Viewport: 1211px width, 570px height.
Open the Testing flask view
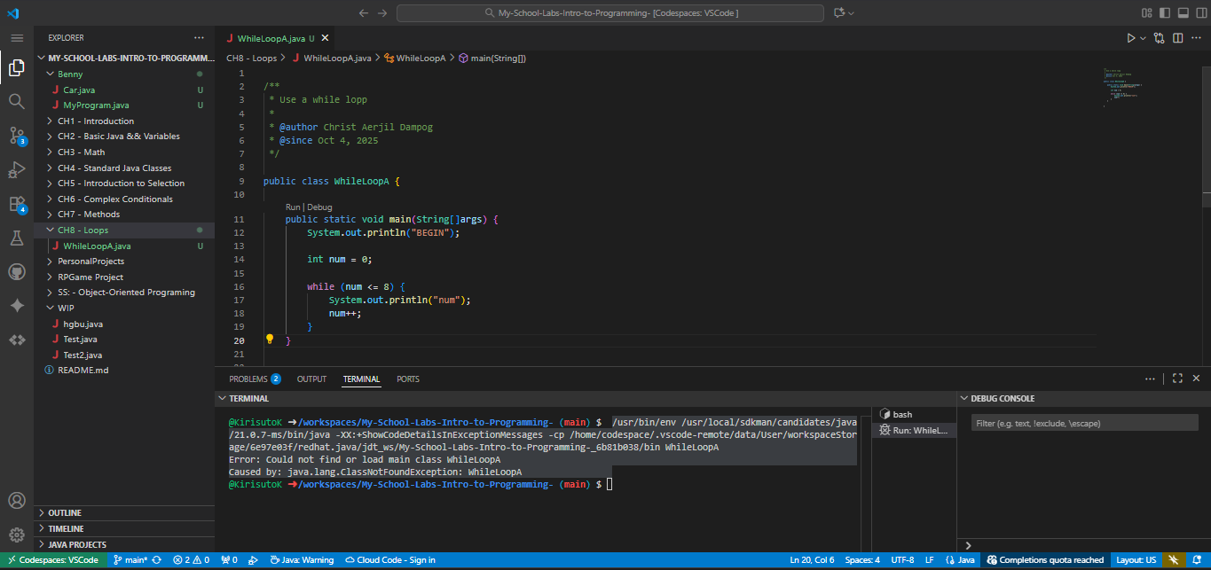16,238
